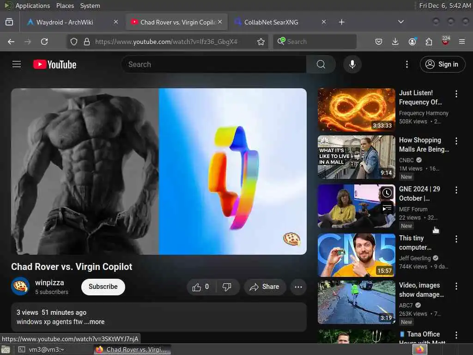Open more actions ellipsis under the video
Screen dimensions: 473x355
[x=298, y=287]
